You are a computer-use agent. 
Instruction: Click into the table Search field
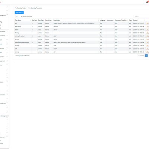point(141,16)
